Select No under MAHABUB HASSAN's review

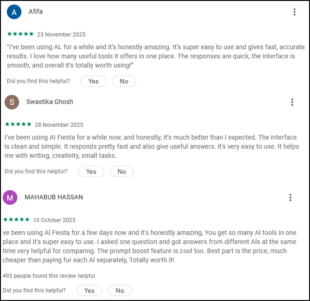120,291
